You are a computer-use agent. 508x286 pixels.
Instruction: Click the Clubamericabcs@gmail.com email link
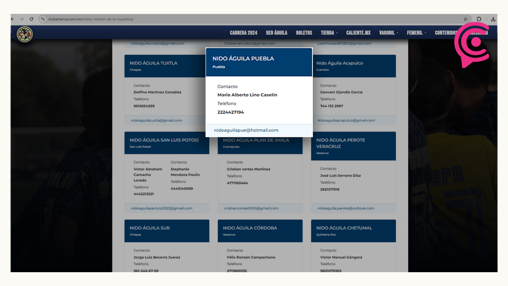pyautogui.click(x=249, y=43)
